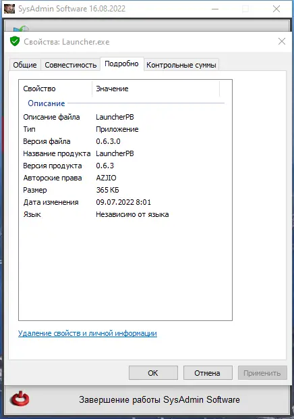Select the Тип row label
This screenshot has height=419, width=294.
tap(29, 129)
